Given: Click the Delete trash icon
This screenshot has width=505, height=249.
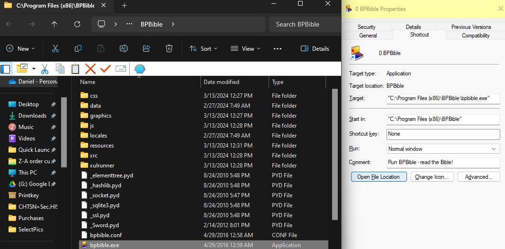Looking at the screenshot, I should pos(169,49).
